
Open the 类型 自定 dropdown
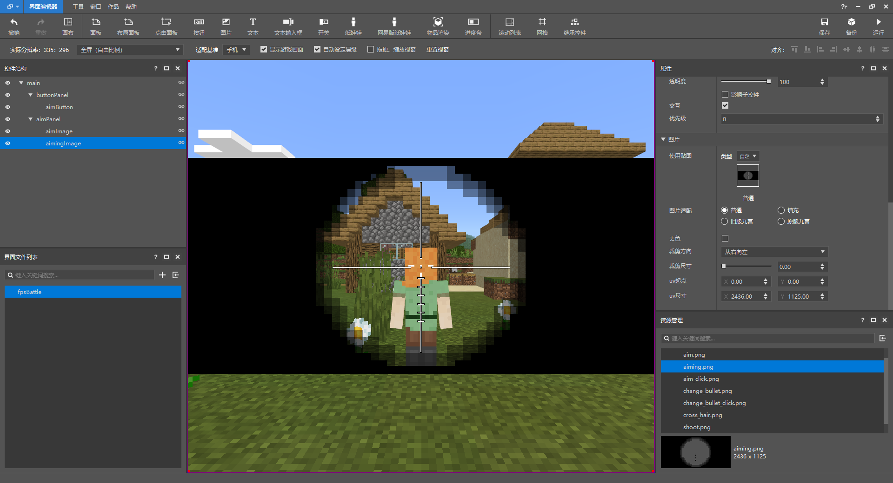coord(748,156)
